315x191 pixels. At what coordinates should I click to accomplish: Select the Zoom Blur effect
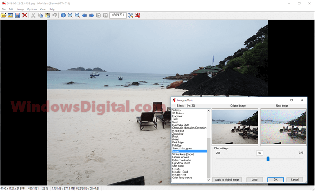click(x=178, y=134)
